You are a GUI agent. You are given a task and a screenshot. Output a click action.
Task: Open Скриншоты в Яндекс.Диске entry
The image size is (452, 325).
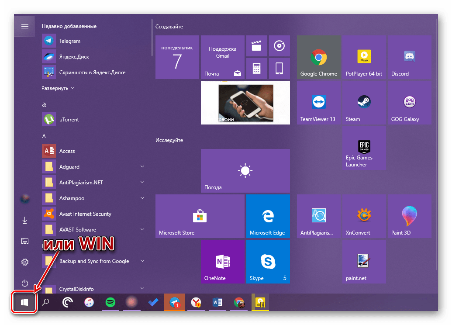(94, 73)
